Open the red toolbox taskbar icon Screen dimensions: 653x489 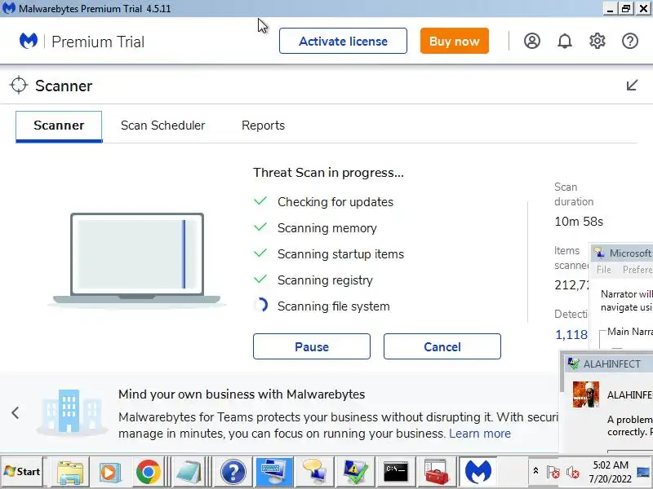point(437,472)
